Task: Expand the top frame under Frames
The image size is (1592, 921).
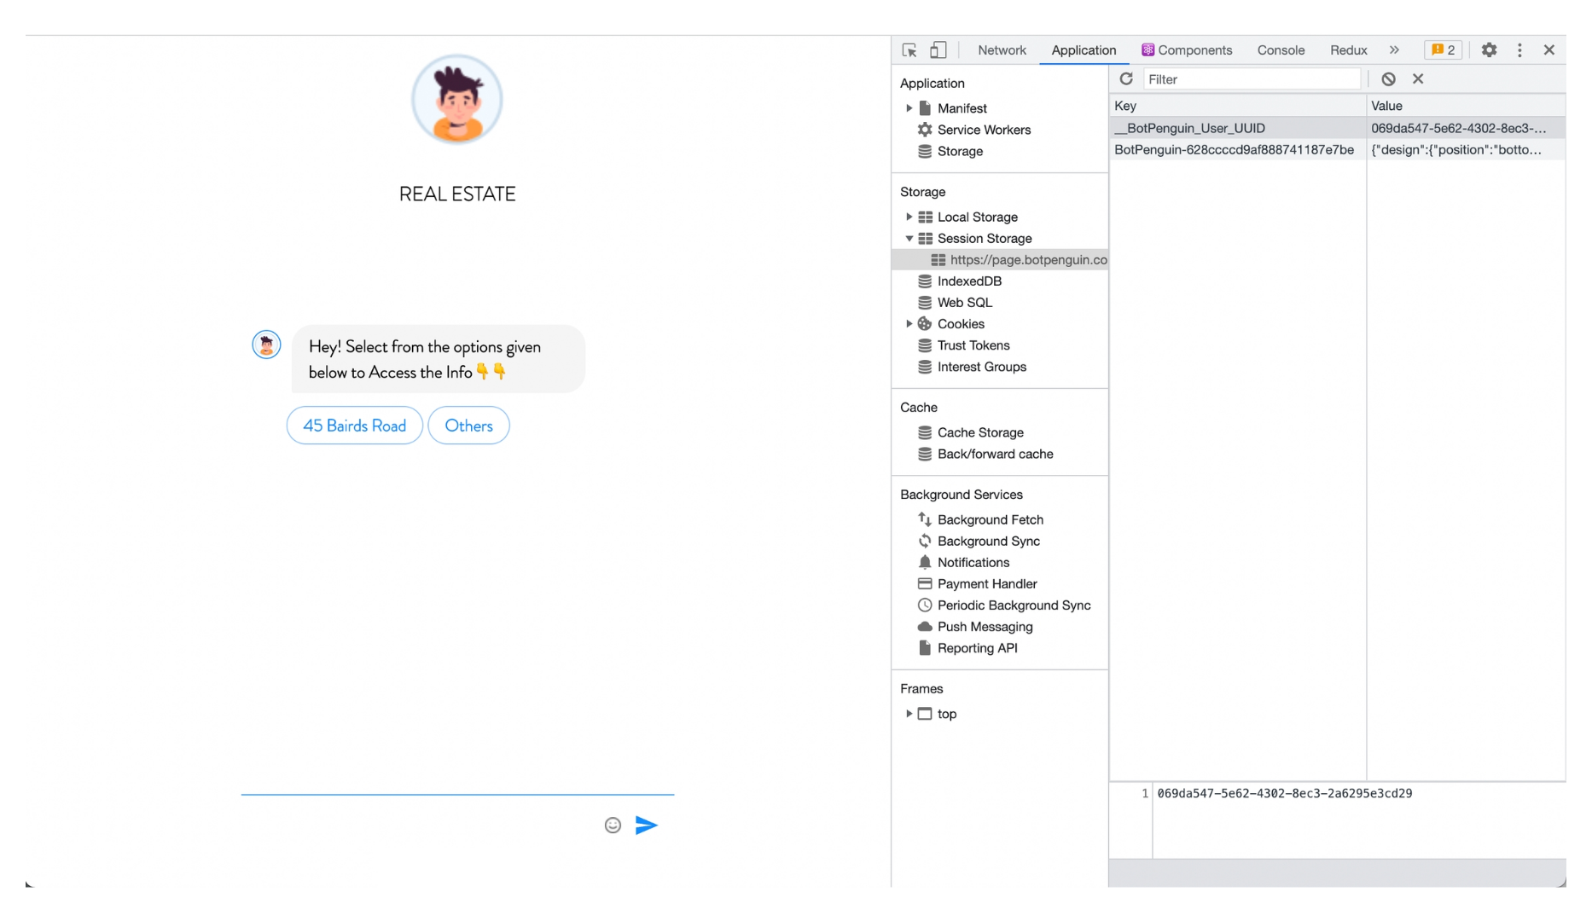Action: (x=909, y=714)
